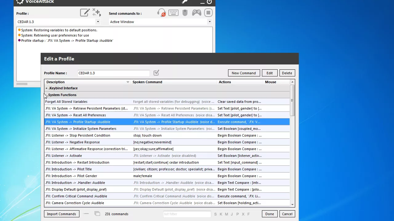394x221 pixels.
Task: Select the Confirm Critical Command :Audible row
Action: click(x=167, y=196)
